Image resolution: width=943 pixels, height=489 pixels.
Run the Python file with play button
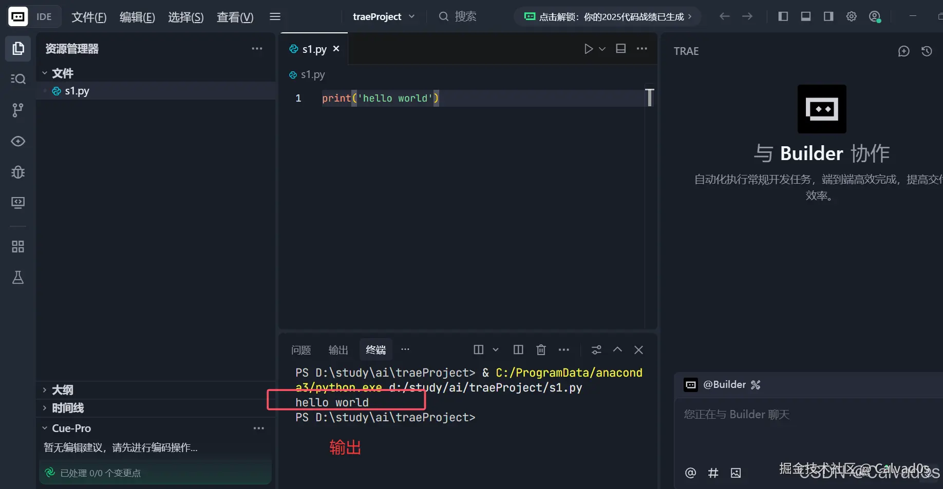(589, 49)
